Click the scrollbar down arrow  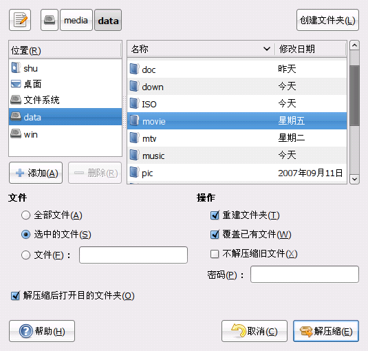pyautogui.click(x=354, y=180)
